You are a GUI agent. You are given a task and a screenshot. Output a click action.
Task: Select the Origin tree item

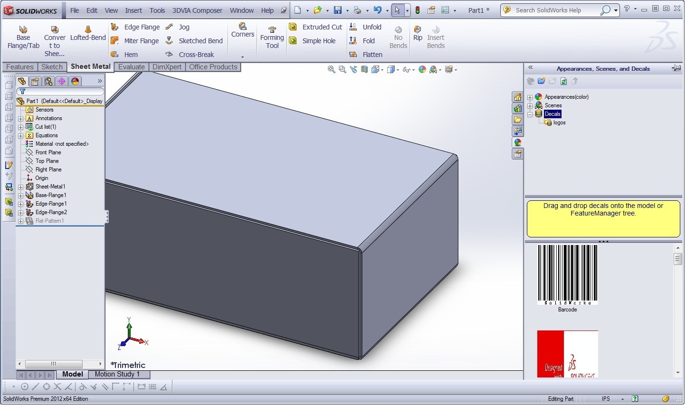(41, 179)
